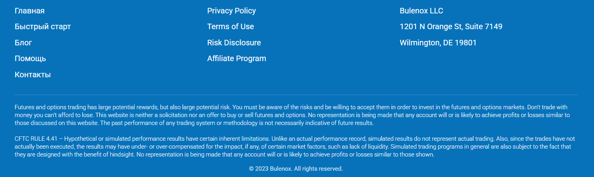594x177 pixels.
Task: Open the Terms of Use page
Action: click(231, 26)
